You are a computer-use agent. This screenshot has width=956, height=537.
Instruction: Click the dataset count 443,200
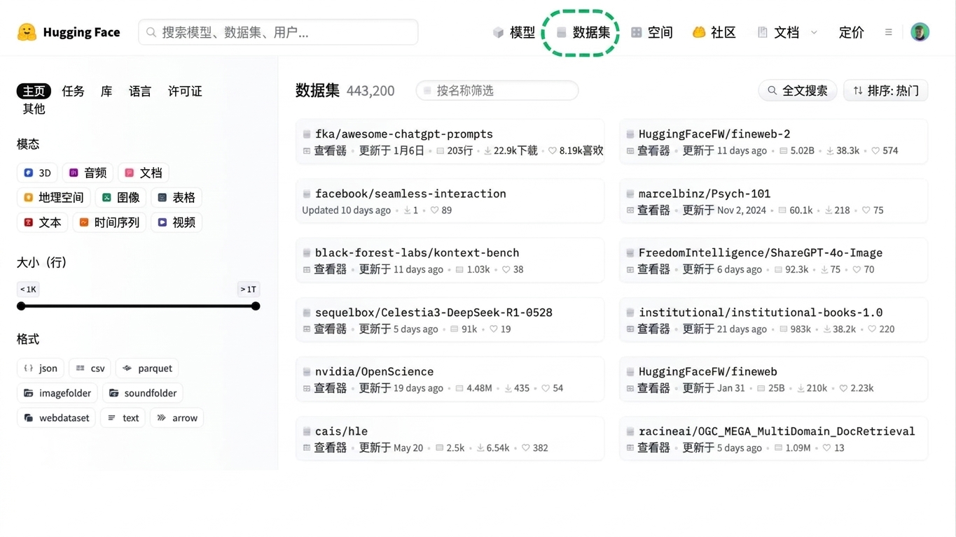pos(370,91)
